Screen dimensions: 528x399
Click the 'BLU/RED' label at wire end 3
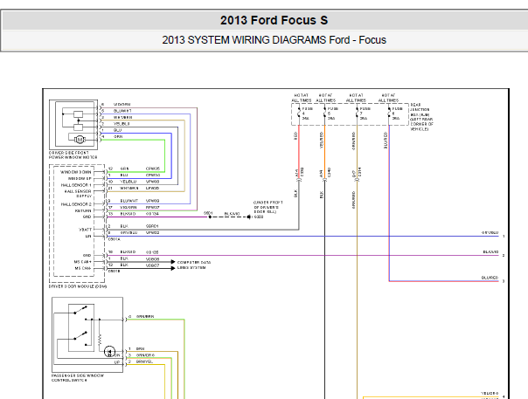490,278
